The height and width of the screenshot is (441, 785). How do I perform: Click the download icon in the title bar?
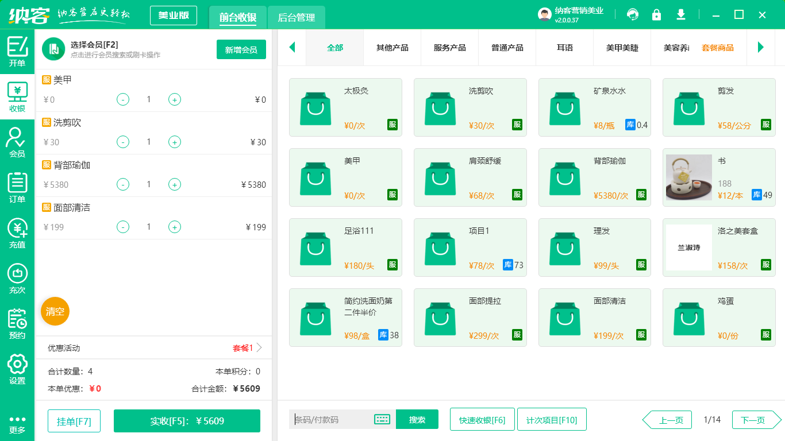click(x=680, y=14)
